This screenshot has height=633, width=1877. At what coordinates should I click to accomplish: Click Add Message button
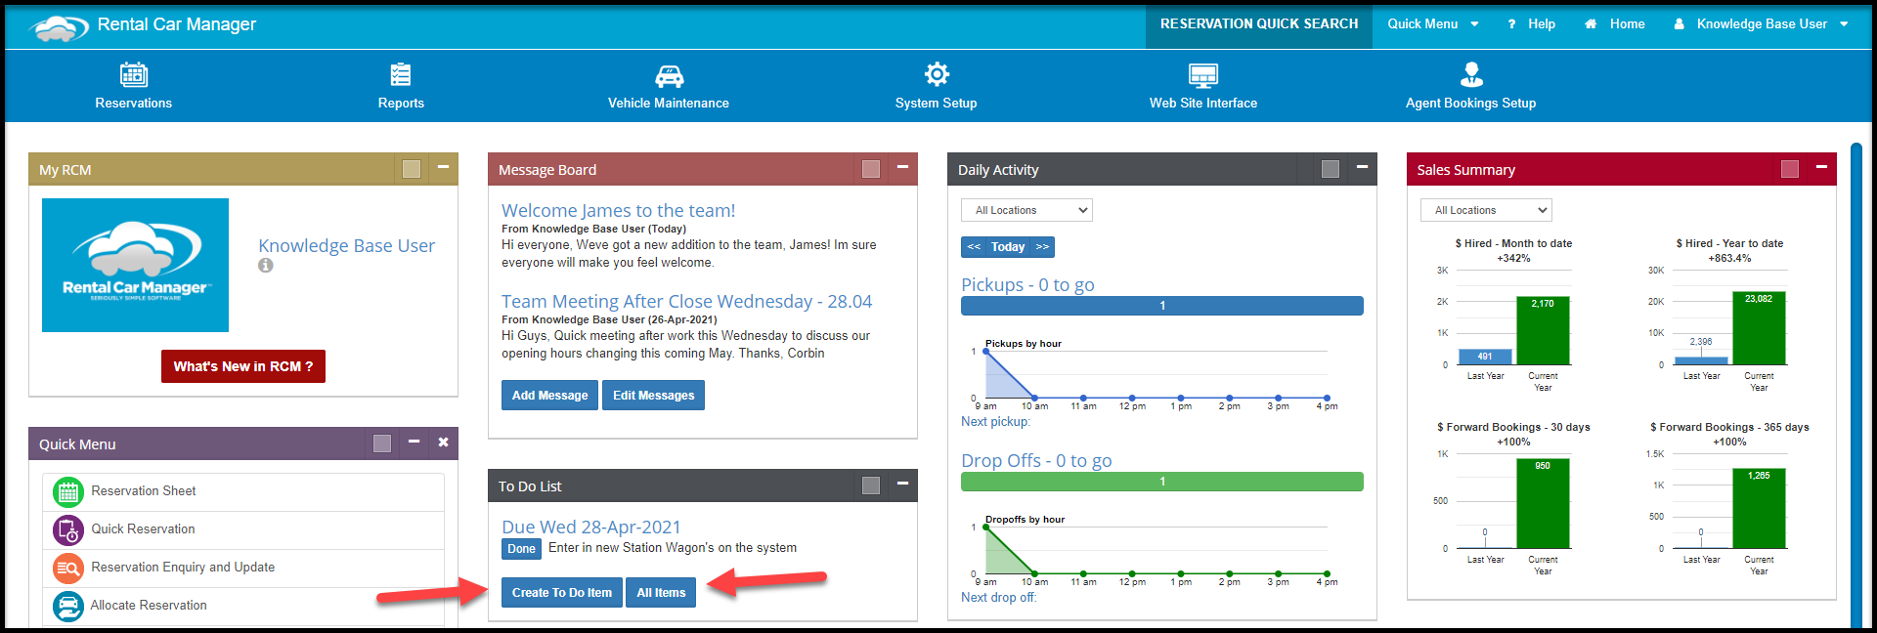549,396
